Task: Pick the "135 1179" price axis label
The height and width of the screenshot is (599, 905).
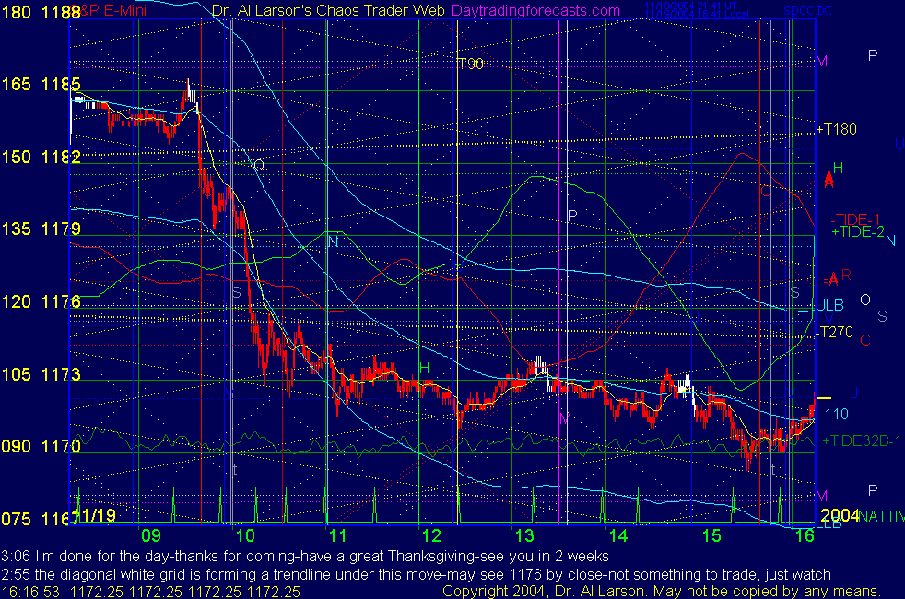Action: (x=41, y=229)
